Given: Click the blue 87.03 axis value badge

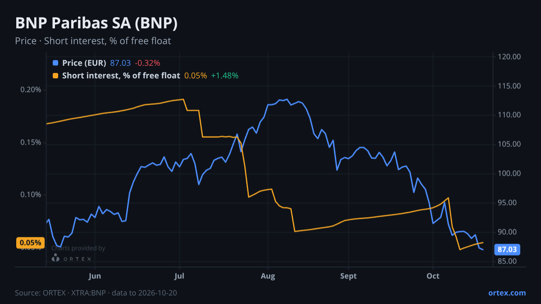Looking at the screenshot, I should coord(507,249).
